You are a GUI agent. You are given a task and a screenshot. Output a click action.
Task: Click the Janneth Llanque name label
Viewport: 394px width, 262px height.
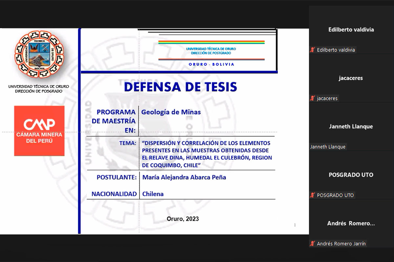(328, 146)
